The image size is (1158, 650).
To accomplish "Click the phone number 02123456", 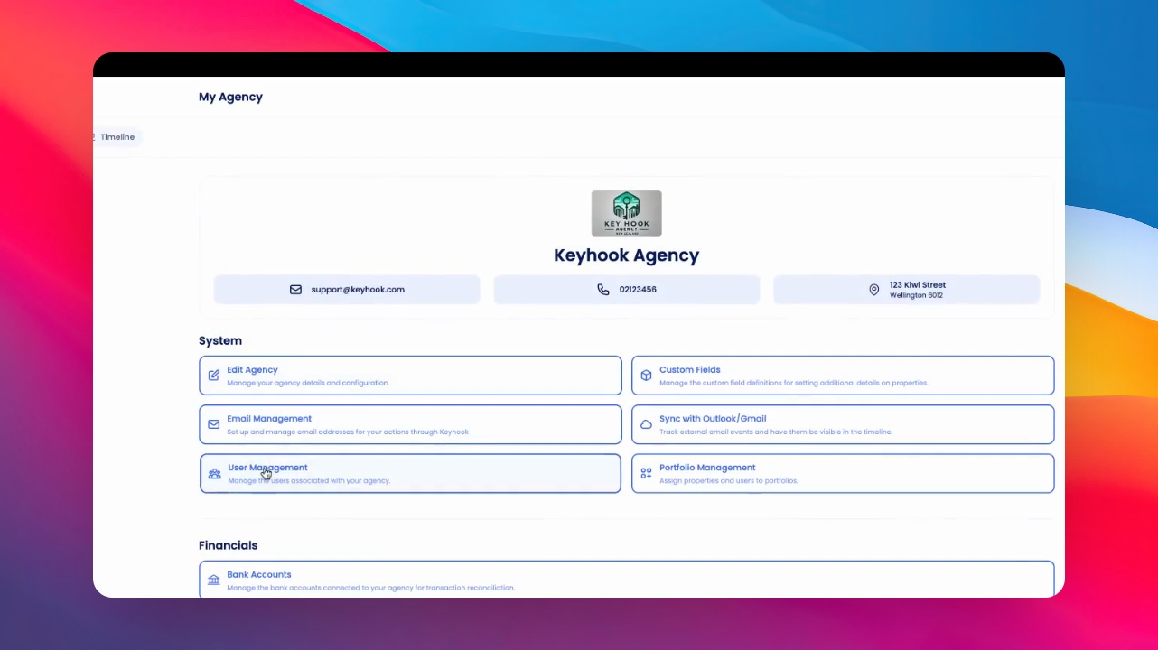I will pos(638,290).
